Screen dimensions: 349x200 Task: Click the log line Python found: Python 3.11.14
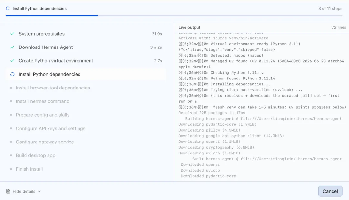(x=227, y=79)
